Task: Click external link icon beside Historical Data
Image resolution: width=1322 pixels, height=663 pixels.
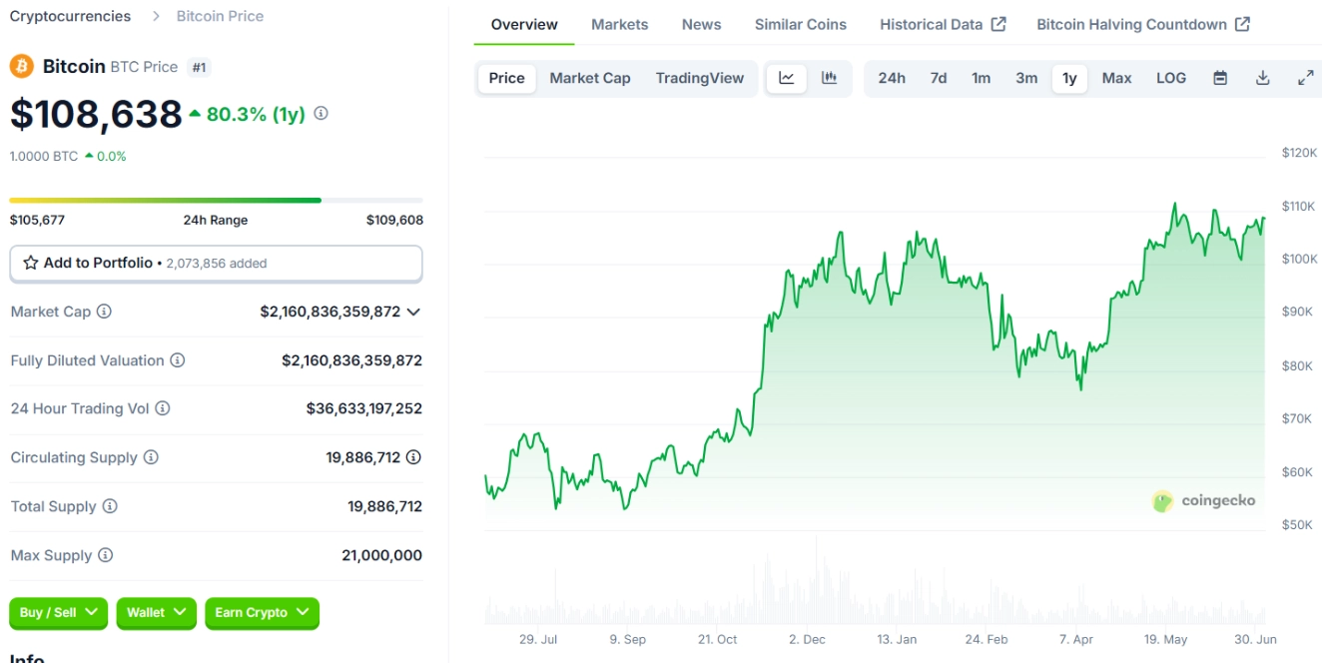Action: coord(998,24)
